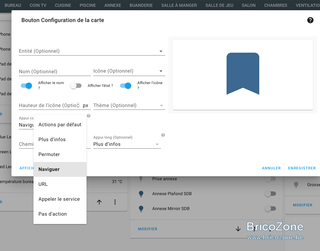Click help icon next to Appui long
This screenshot has height=251, width=320.
click(x=163, y=135)
